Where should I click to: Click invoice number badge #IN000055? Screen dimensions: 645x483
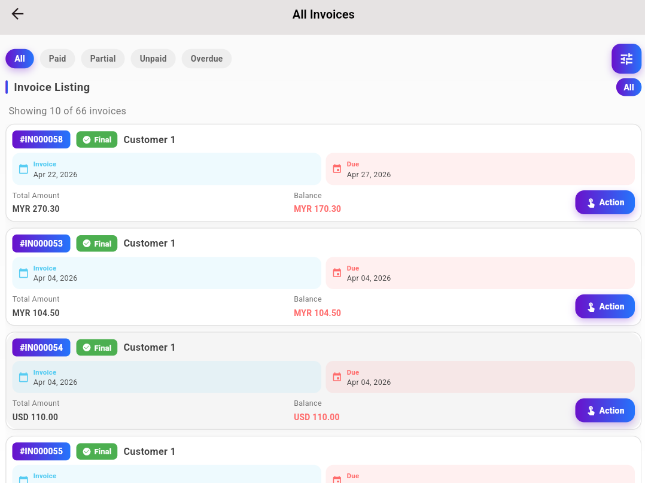coord(41,451)
